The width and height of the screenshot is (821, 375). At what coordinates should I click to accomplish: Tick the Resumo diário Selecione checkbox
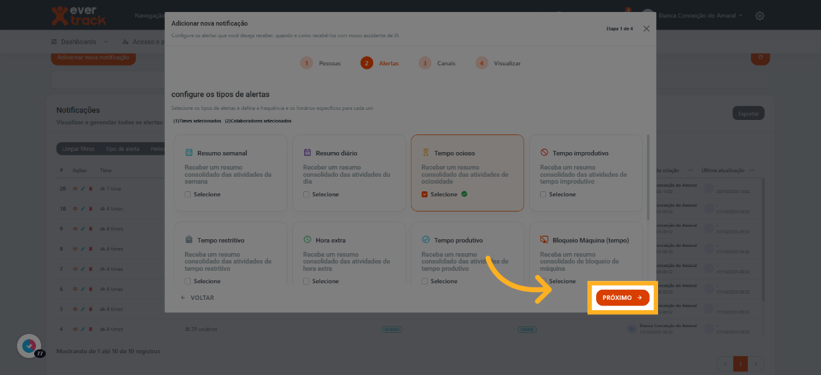pyautogui.click(x=306, y=194)
